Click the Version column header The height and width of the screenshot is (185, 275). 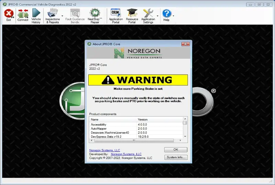159,120
